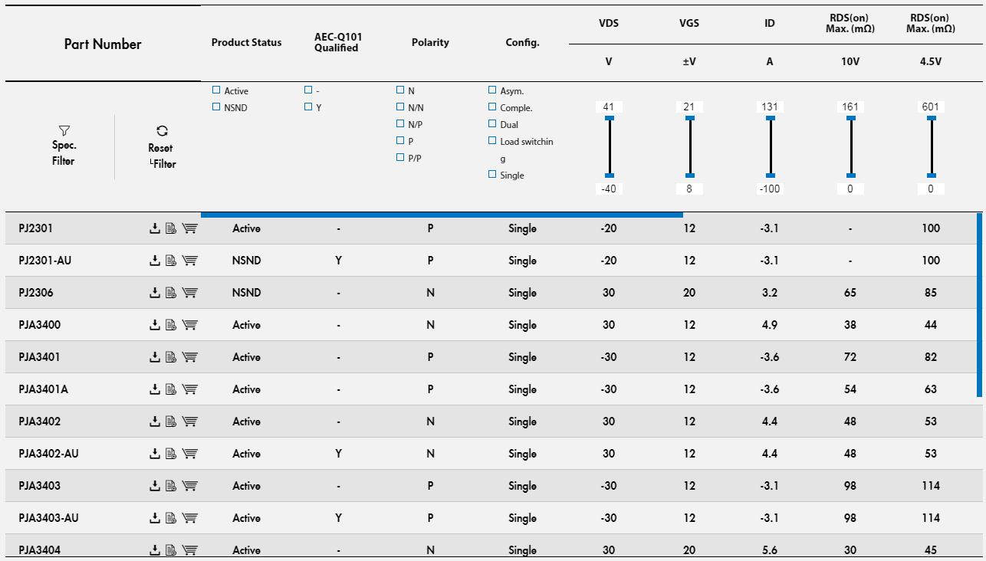This screenshot has height=561, width=986.
Task: Click the shopping cart icon for PJ2306
Action: pyautogui.click(x=189, y=293)
